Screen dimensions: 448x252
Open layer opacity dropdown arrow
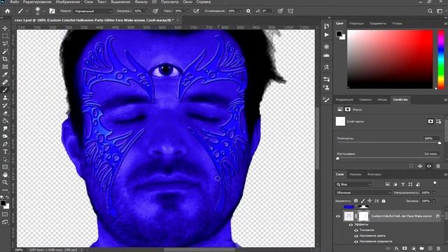[x=434, y=193]
